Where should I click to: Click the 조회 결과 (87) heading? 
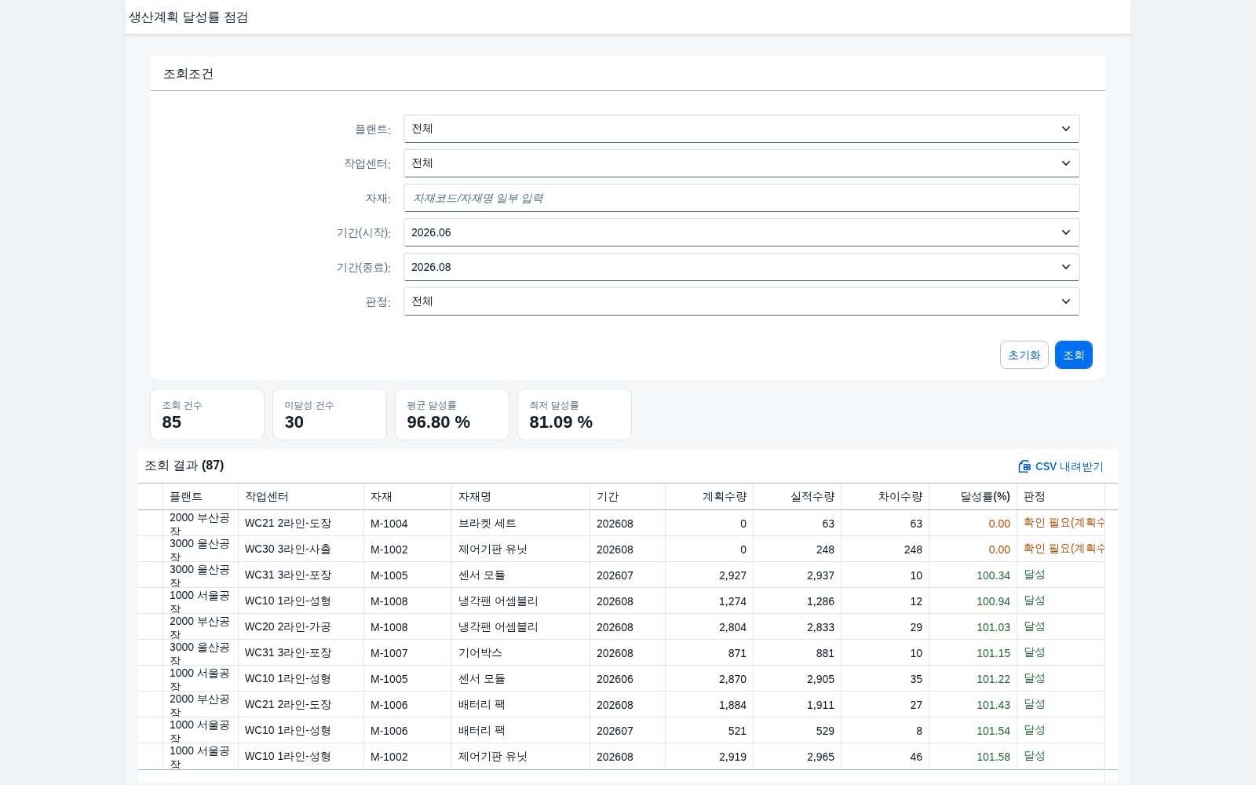(x=184, y=466)
